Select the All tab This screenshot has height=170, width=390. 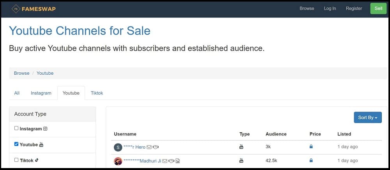[17, 93]
